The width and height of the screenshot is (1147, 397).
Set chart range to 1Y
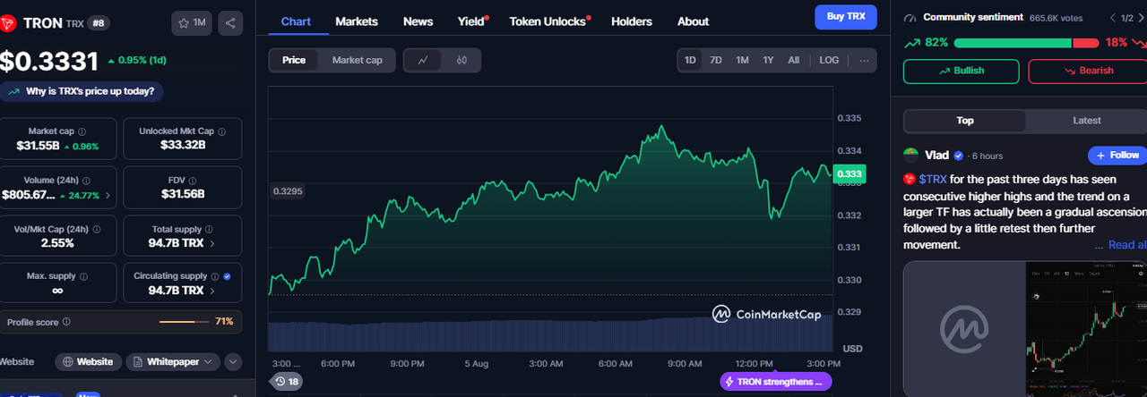[x=768, y=60]
